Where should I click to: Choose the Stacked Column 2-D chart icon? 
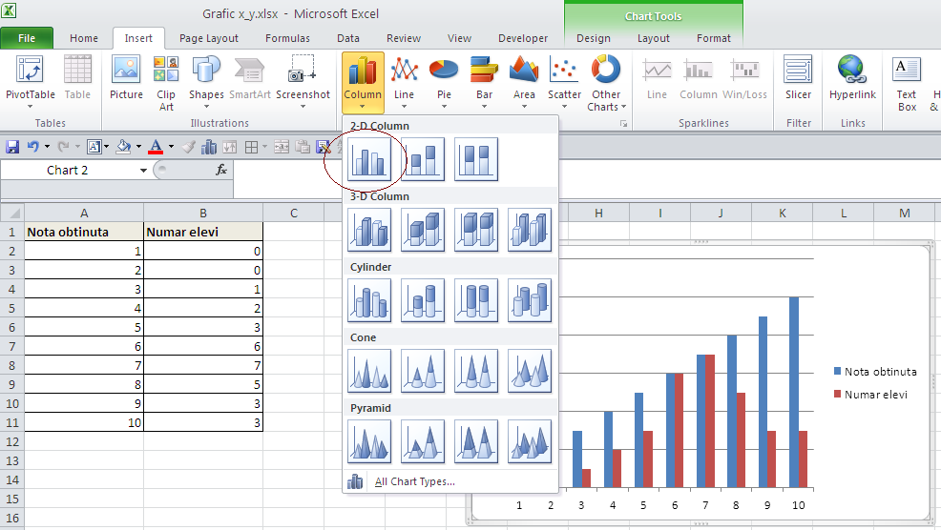(x=423, y=159)
